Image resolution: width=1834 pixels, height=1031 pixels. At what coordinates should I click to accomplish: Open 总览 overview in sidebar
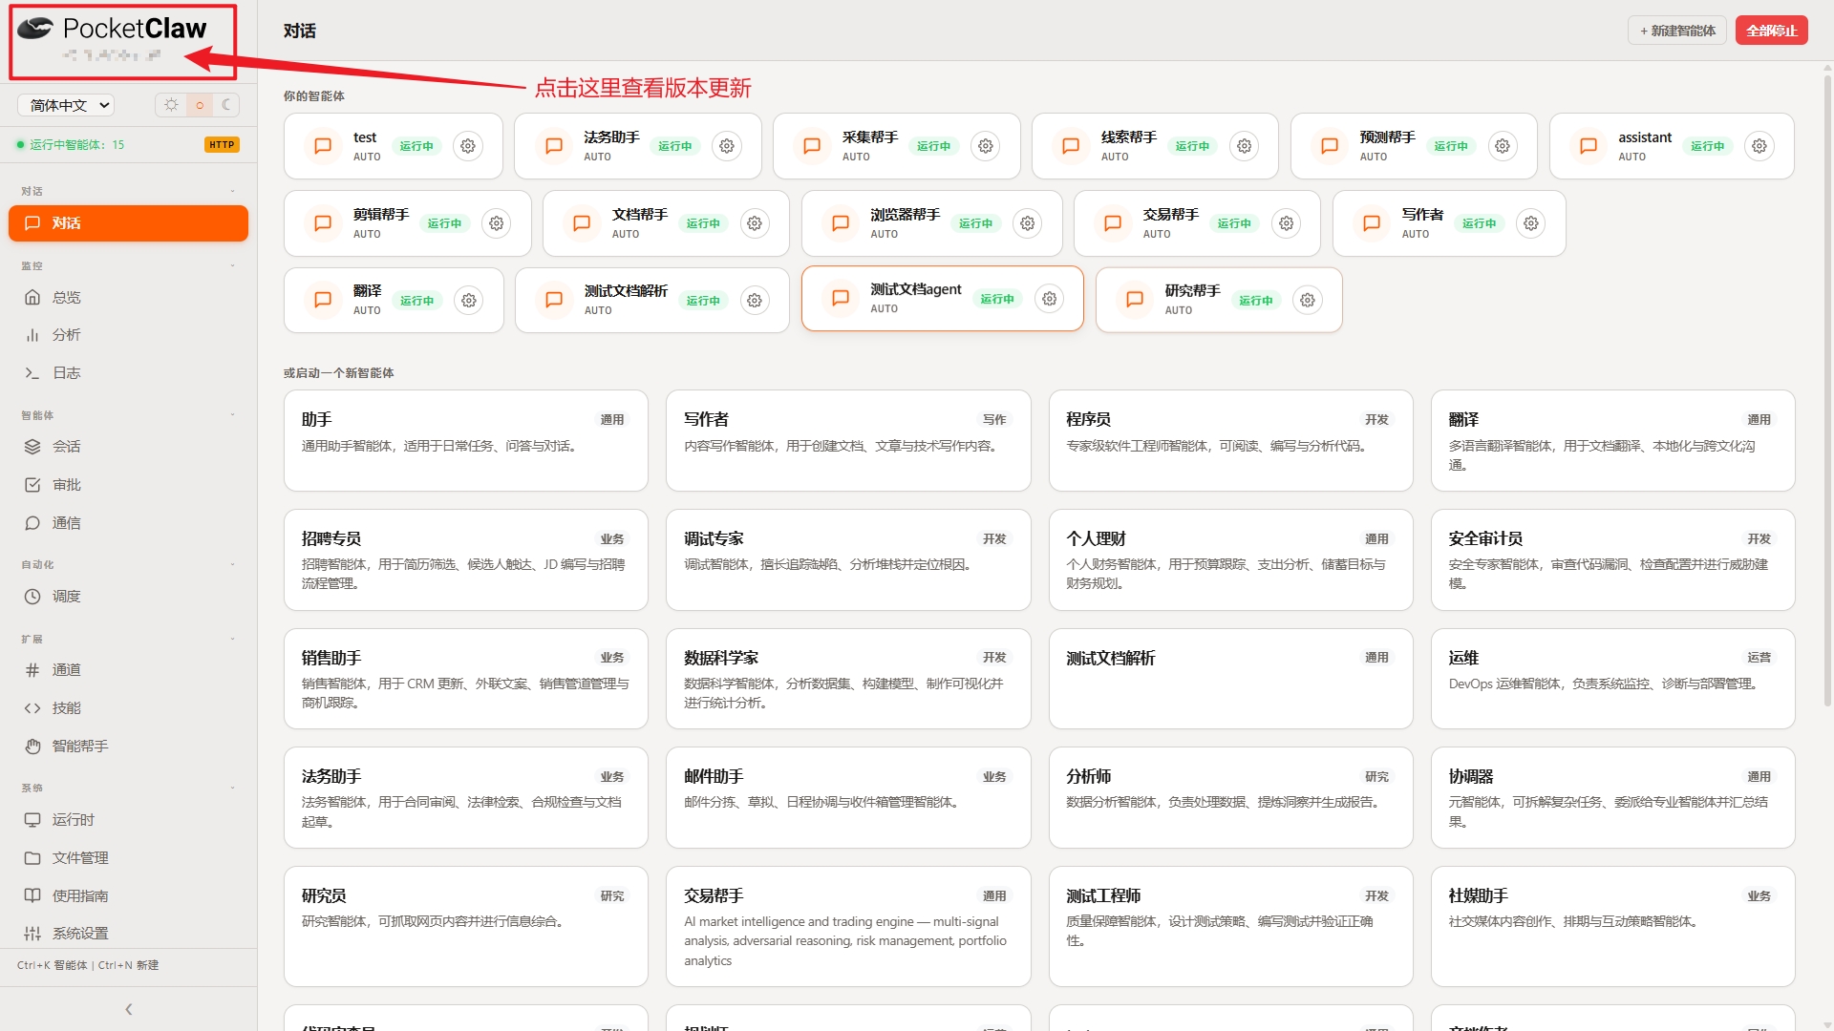(128, 297)
